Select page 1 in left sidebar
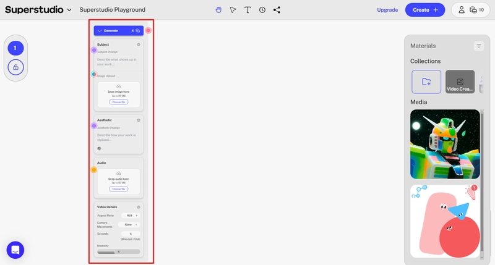Screen dimensions: 495x265 pos(15,48)
